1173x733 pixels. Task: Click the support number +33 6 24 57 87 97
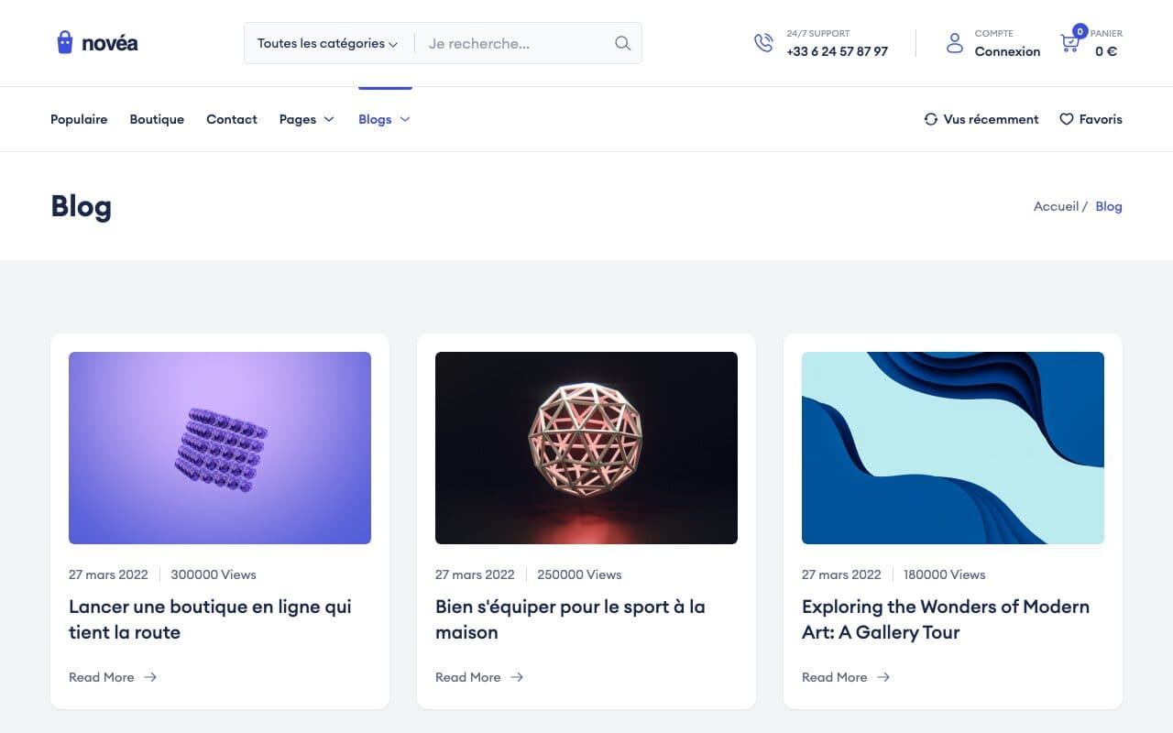(837, 51)
